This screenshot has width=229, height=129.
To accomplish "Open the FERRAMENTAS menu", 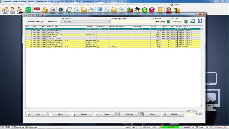I will pos(156,5).
